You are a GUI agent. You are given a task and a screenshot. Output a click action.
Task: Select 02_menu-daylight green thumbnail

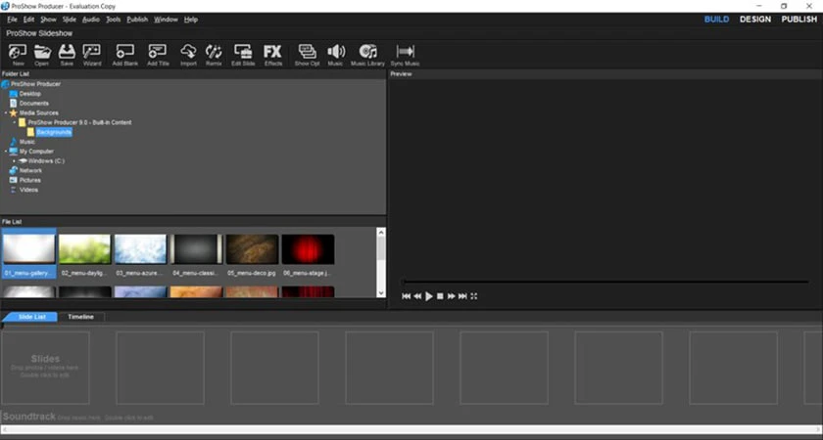coord(84,249)
